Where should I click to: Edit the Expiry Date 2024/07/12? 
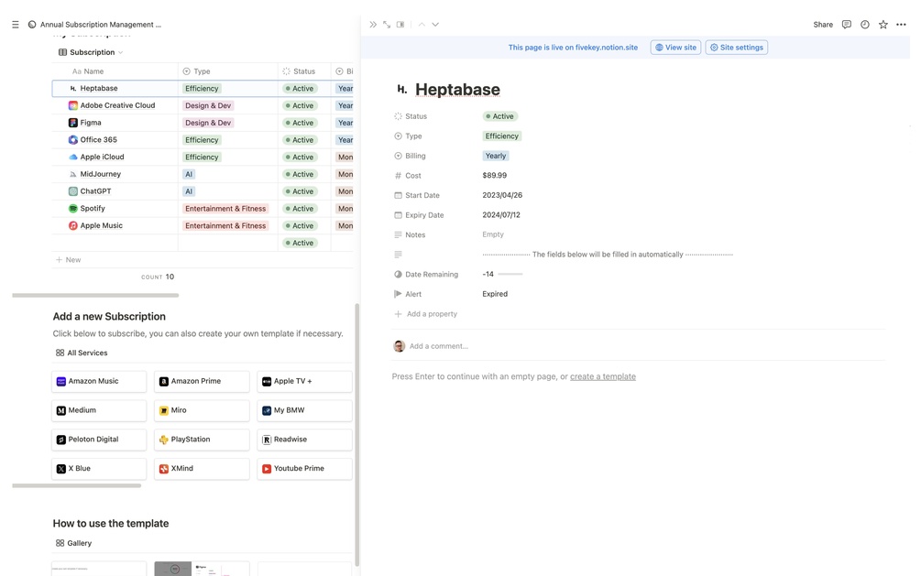pyautogui.click(x=501, y=215)
